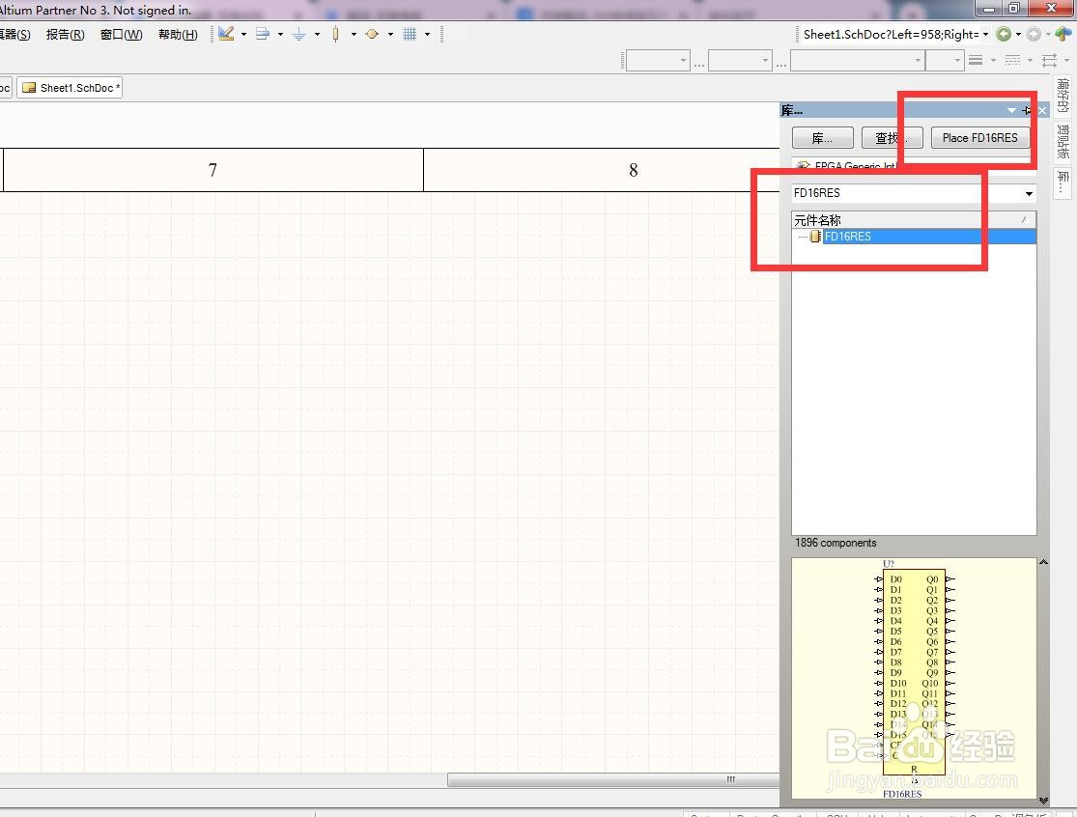Viewport: 1077px width, 817px height.
Task: Click the grids toolbar icon
Action: 410,34
